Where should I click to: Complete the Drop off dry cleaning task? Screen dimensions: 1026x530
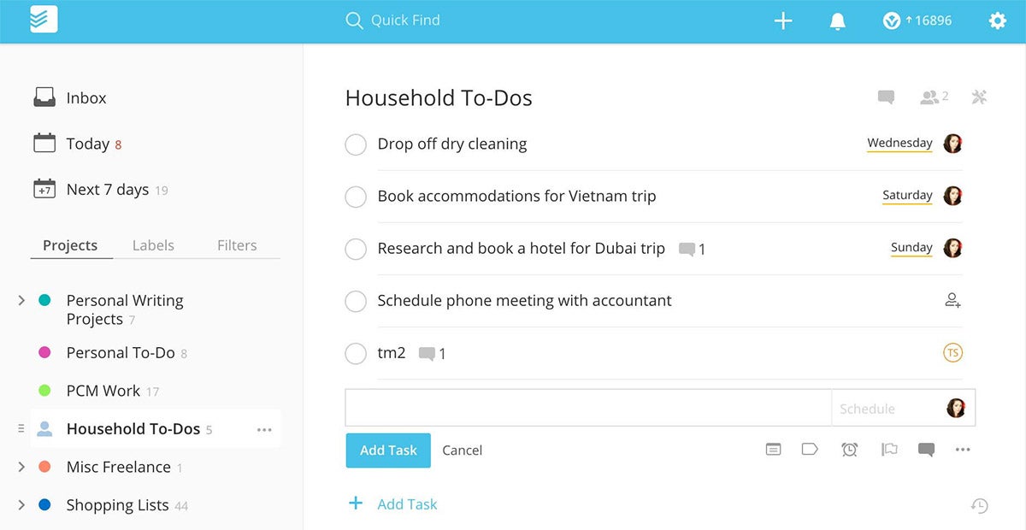point(356,144)
